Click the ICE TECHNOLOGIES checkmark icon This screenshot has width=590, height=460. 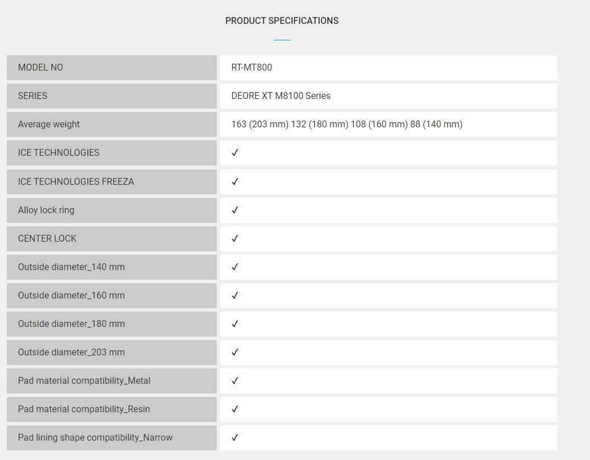point(234,153)
